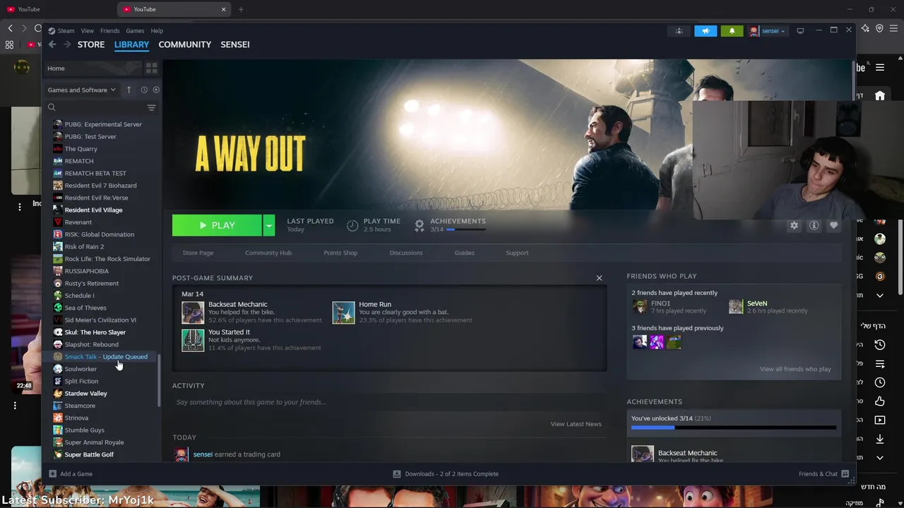Open YouTube downloads icon in sidebar
Image resolution: width=904 pixels, height=508 pixels.
coord(879,439)
